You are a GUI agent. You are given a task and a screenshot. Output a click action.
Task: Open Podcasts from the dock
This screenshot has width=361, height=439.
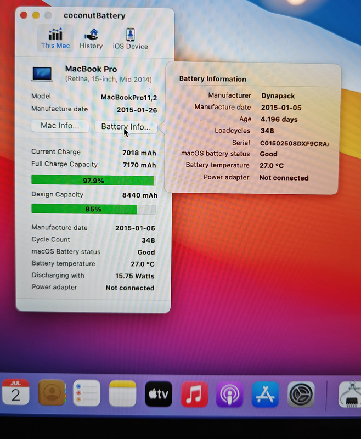(x=230, y=394)
